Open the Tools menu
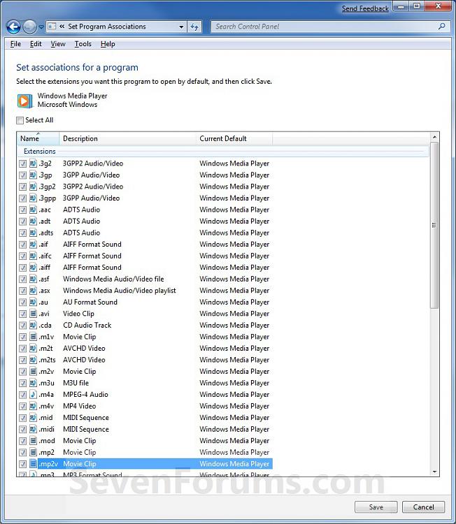 click(83, 44)
